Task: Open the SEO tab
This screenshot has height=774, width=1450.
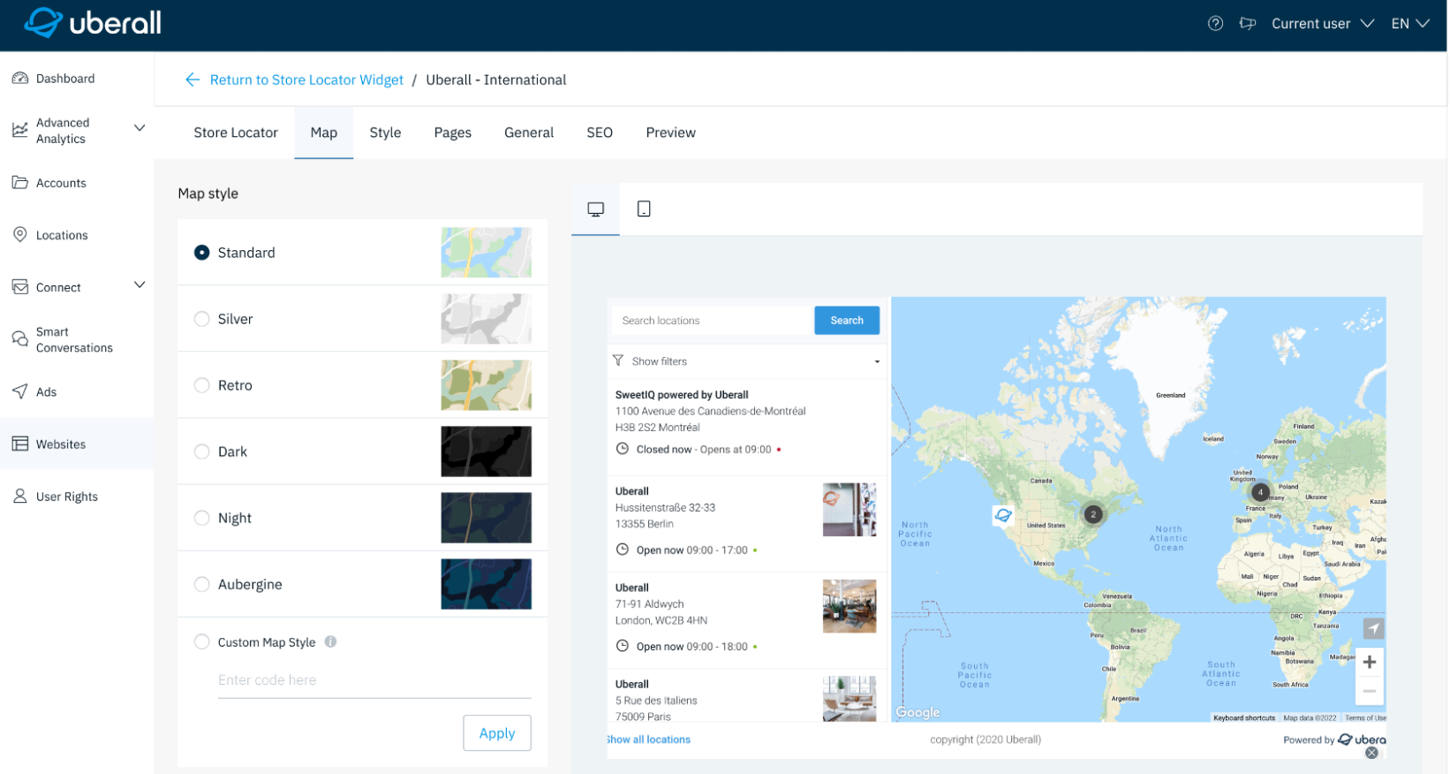Action: tap(600, 133)
